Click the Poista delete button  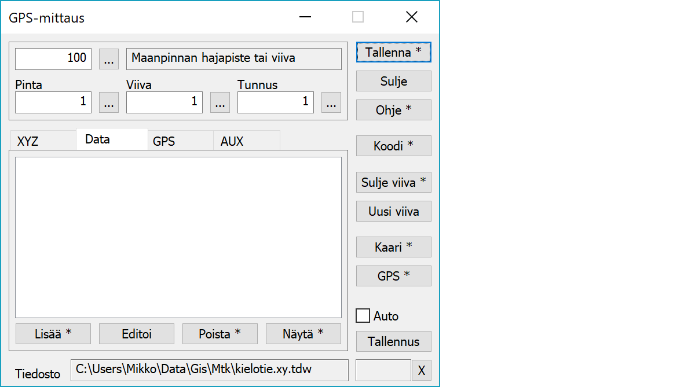pyautogui.click(x=220, y=334)
